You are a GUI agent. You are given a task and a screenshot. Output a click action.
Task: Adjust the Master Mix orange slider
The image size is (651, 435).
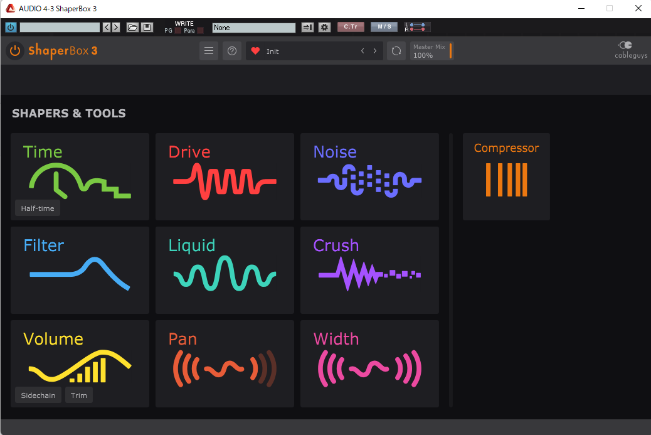coord(450,51)
